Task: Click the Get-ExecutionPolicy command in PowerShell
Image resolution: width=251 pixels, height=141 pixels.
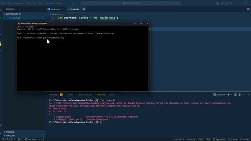Action: coord(53,38)
